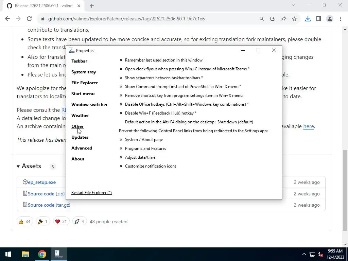The width and height of the screenshot is (348, 261).
Task: Open Chrome from the taskbar
Action: (x=42, y=254)
